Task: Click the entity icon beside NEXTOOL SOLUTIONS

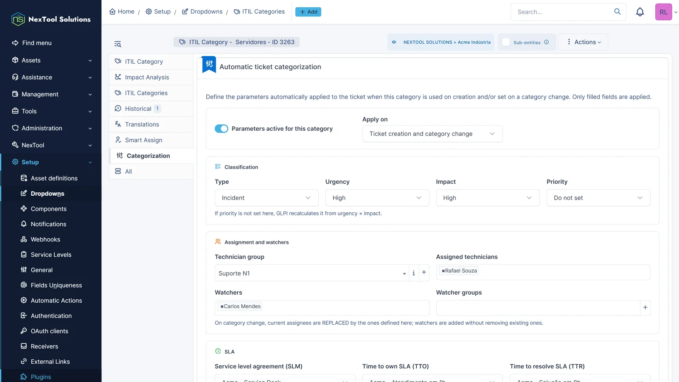Action: coord(394,42)
